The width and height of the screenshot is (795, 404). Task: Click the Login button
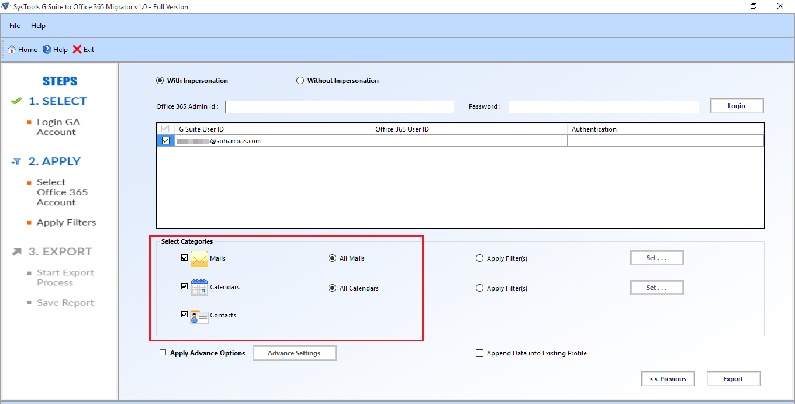tap(737, 106)
